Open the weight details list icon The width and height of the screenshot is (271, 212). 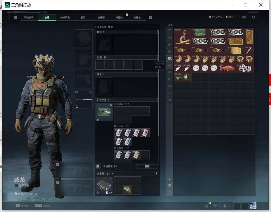pyautogui.click(x=36, y=194)
